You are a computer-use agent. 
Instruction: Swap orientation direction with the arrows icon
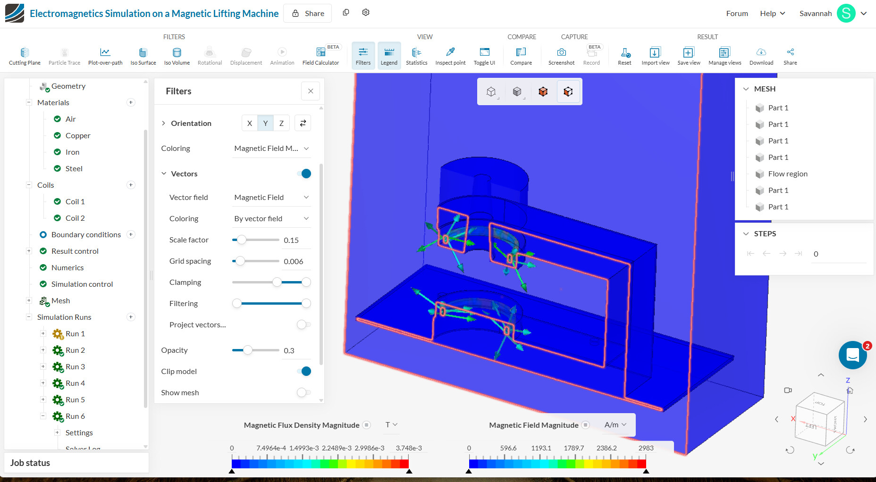[303, 123]
